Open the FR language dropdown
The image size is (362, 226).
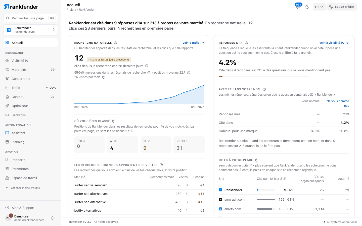(x=319, y=7)
